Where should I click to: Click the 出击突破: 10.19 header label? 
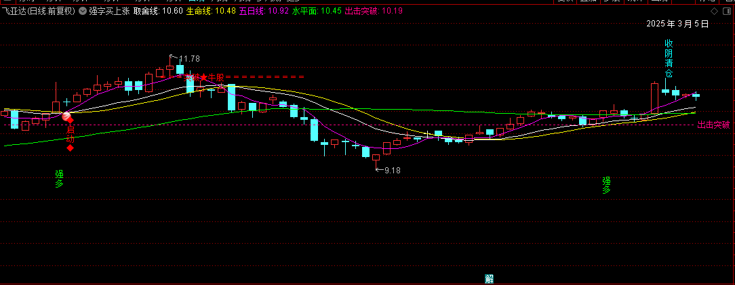click(x=374, y=12)
